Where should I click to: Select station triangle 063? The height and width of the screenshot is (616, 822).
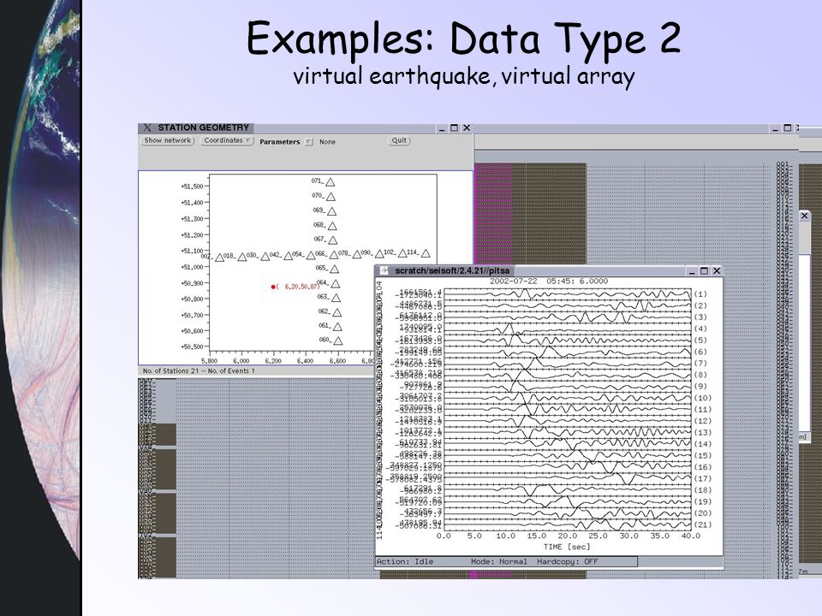coord(336,298)
